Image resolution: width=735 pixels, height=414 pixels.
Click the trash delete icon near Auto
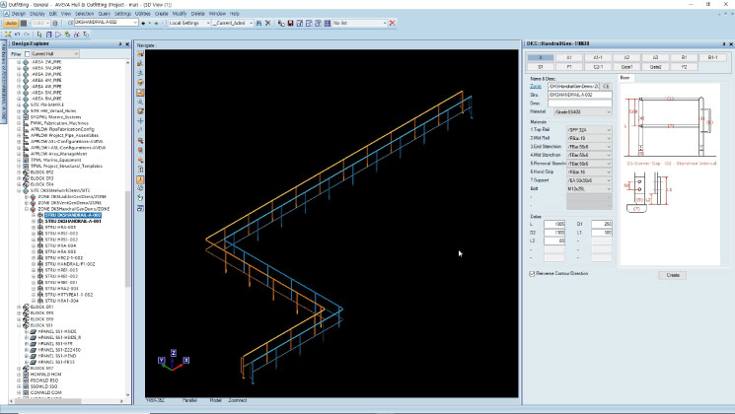55,23
